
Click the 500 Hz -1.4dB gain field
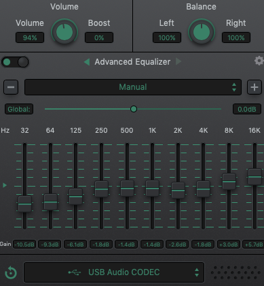pyautogui.click(x=126, y=244)
